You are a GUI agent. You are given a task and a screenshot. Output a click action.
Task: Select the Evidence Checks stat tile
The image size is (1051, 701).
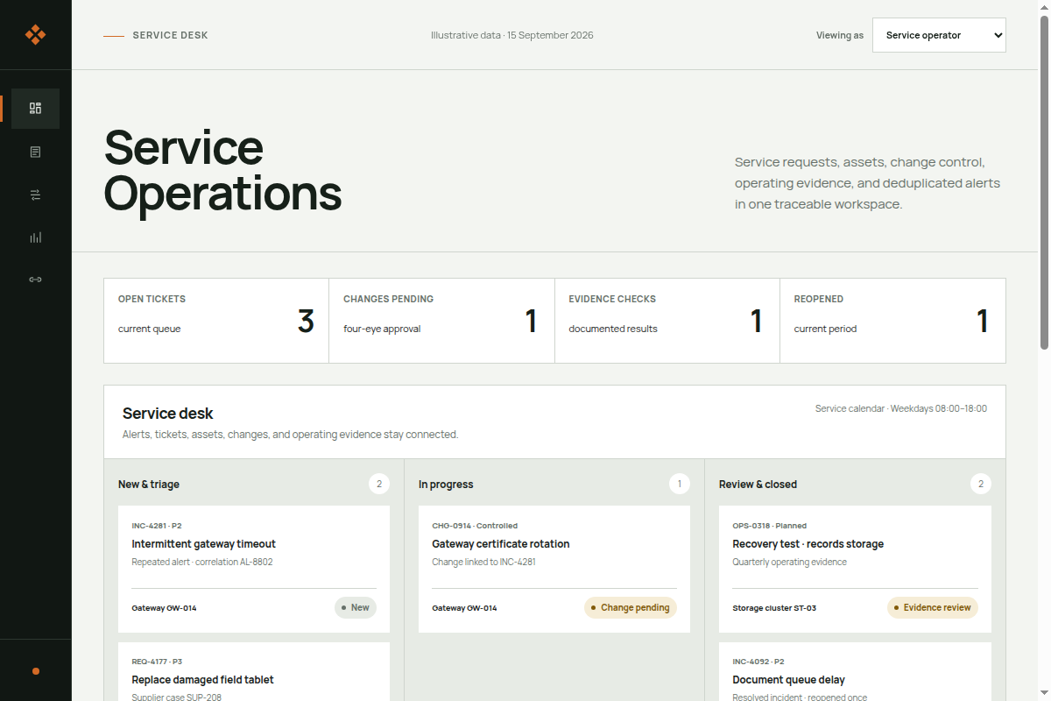click(x=667, y=321)
